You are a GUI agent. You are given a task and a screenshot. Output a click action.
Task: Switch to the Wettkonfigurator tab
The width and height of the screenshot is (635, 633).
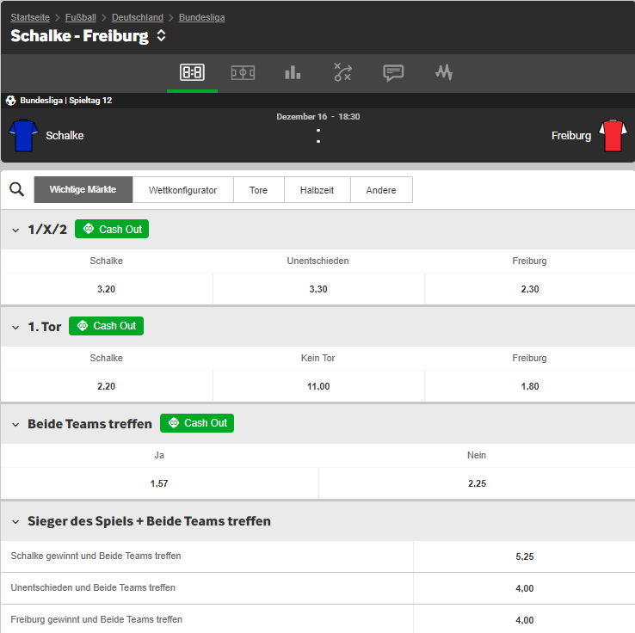[182, 189]
